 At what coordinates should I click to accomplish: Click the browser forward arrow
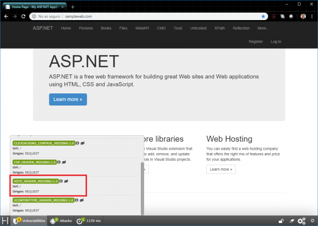[15, 17]
